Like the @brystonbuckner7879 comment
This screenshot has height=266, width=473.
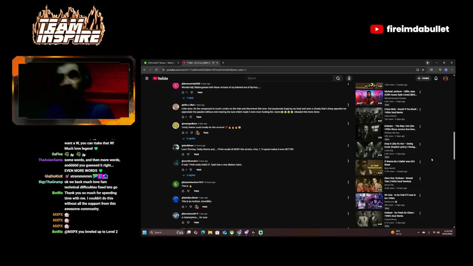click(x=183, y=191)
